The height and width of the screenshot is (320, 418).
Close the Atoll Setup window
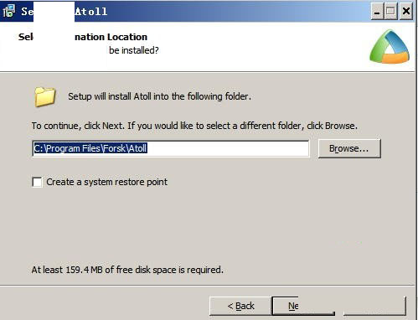coord(405,12)
